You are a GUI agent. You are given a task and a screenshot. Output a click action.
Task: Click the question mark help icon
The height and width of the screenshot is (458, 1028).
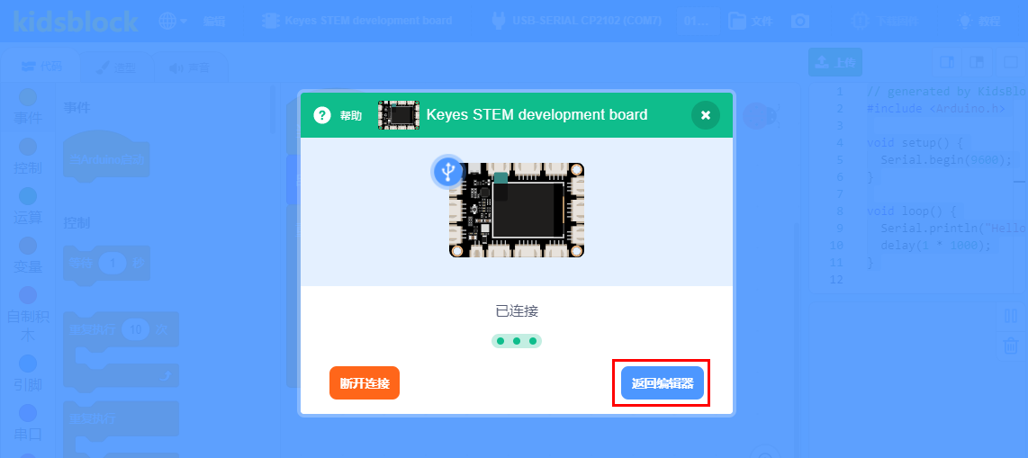(322, 115)
